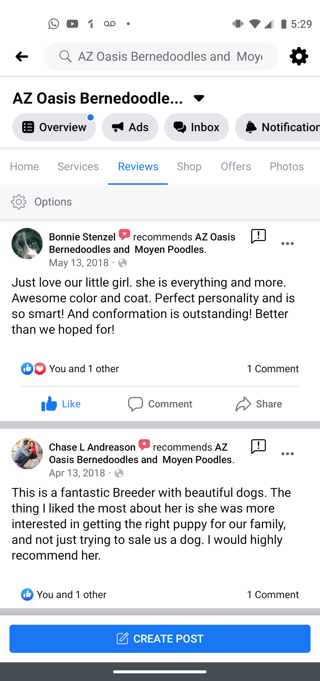Screen dimensions: 320x681
Task: Open more options on Bonnie Stenzel's review
Action: point(287,244)
